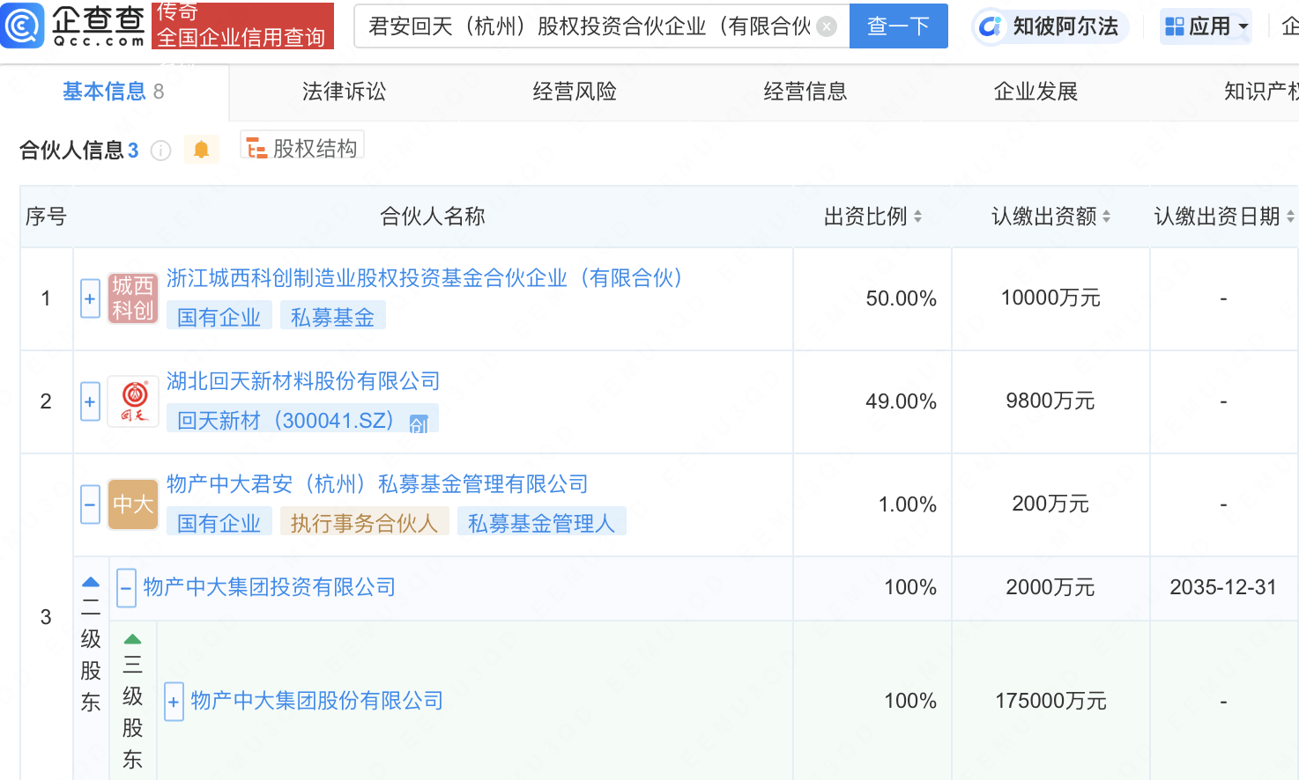The width and height of the screenshot is (1299, 780).
Task: Expand row for 湖北回天新材料股份有限公司
Action: pyautogui.click(x=90, y=401)
